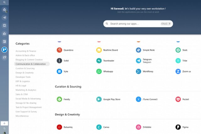Add the Quandora app
The image size is (201, 134).
(65, 50)
